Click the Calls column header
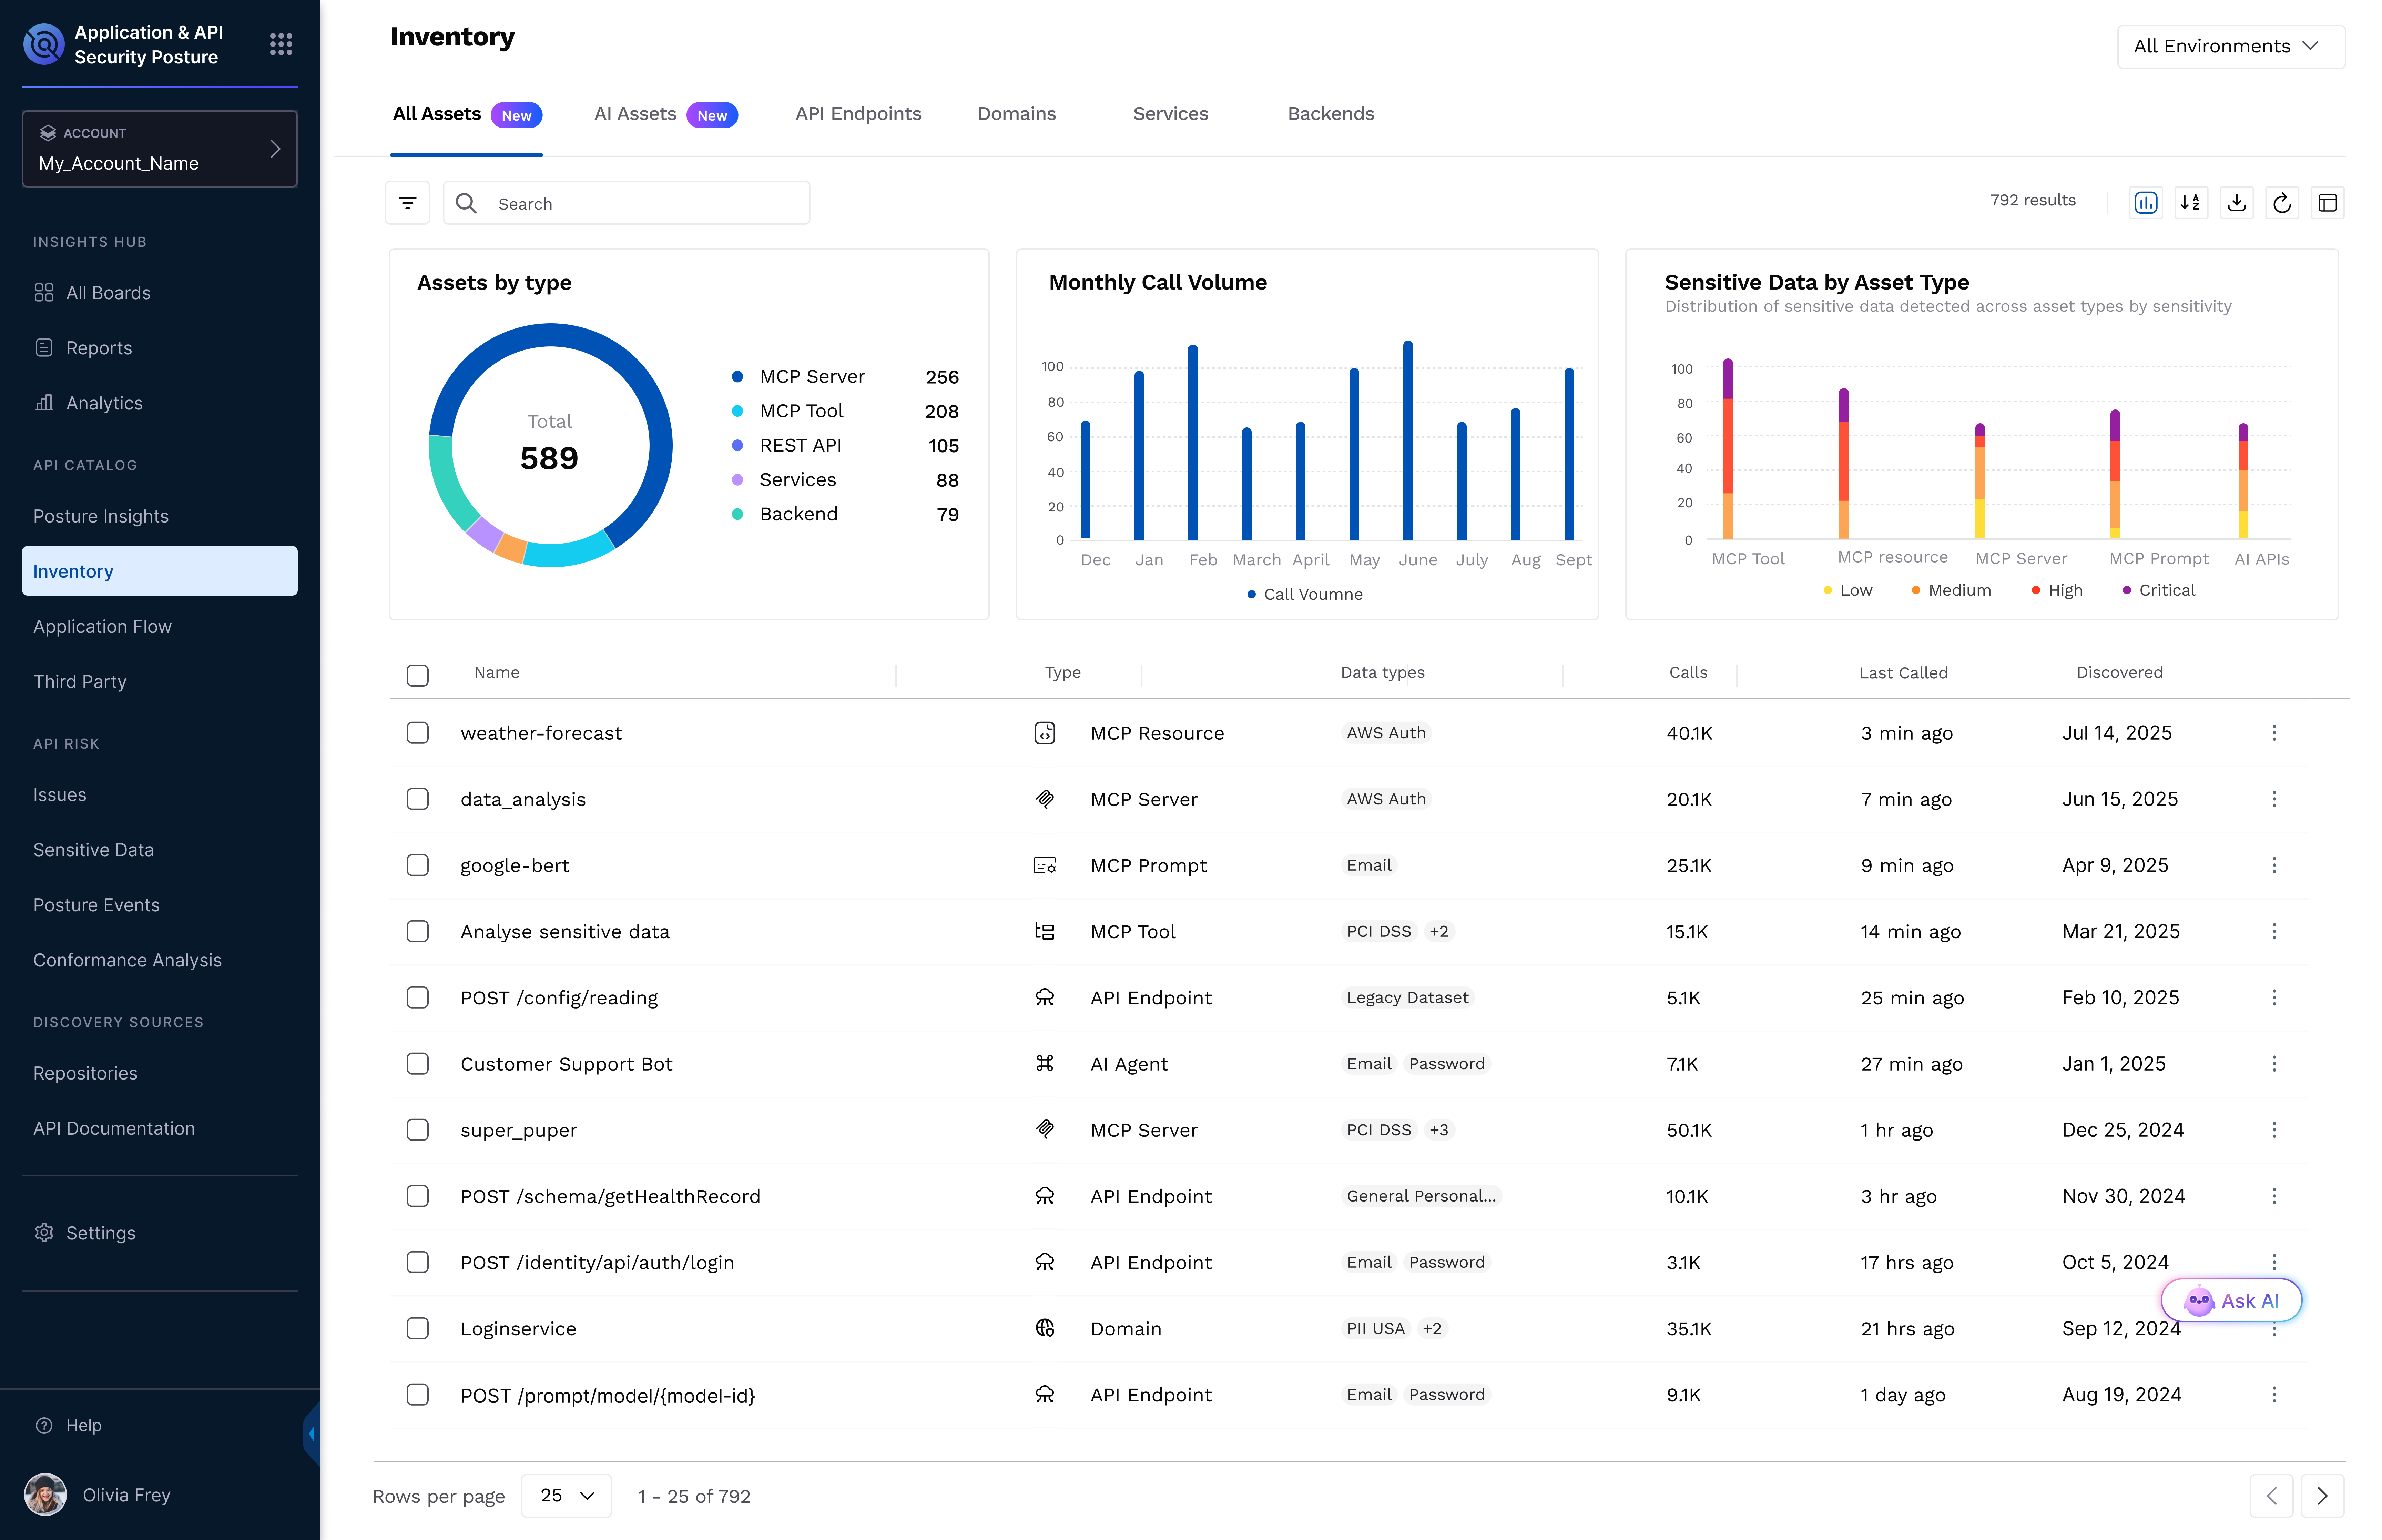The image size is (2382, 1540). coord(1688,673)
